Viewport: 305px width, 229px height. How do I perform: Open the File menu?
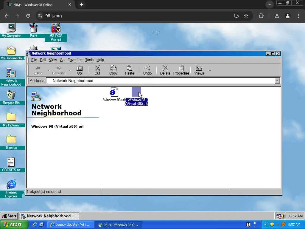point(34,60)
